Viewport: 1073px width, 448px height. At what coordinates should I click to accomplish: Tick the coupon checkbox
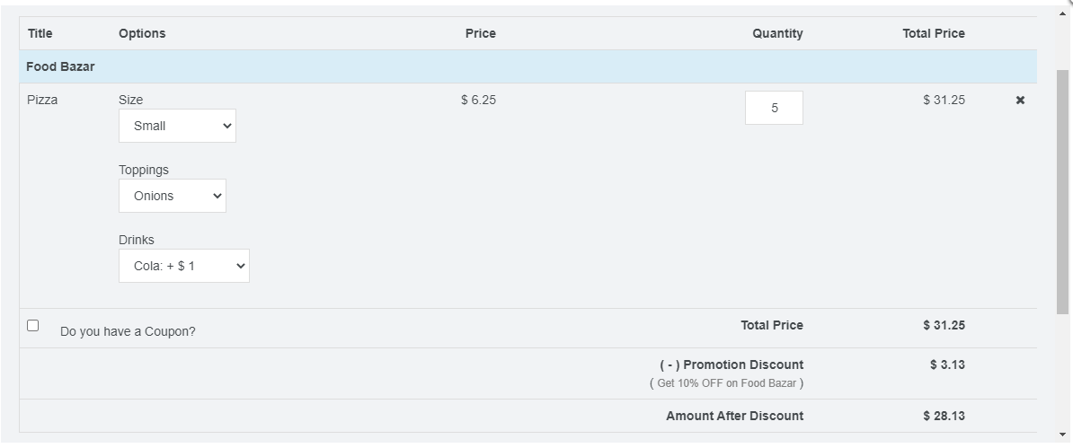coord(33,326)
